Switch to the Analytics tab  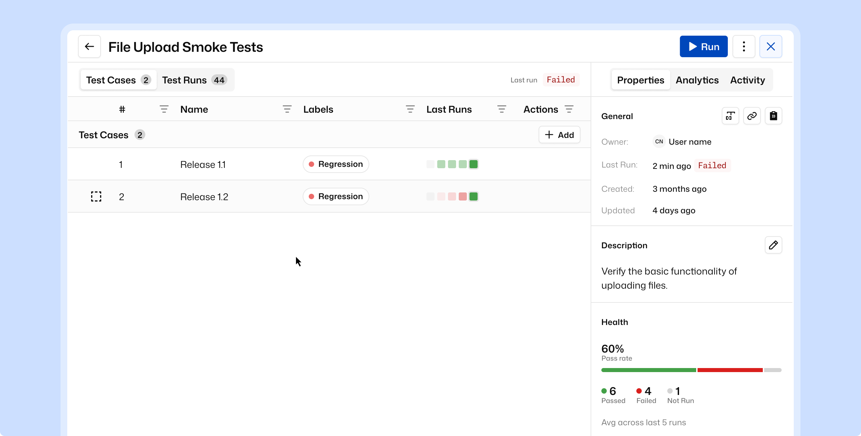coord(697,80)
